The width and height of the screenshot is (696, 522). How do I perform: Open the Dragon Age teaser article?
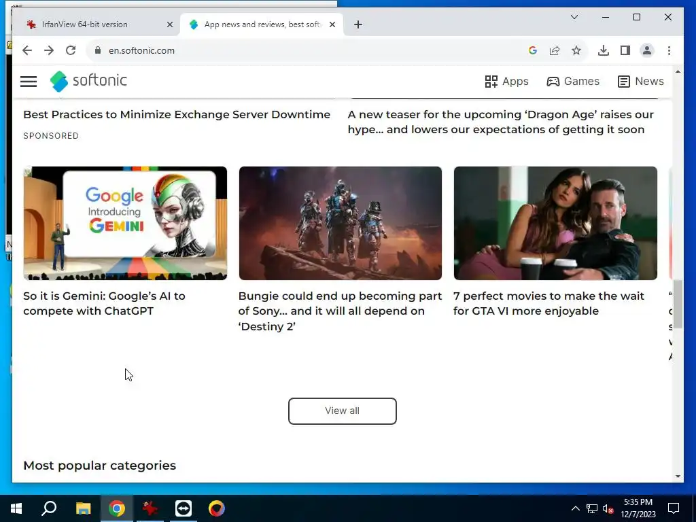pyautogui.click(x=501, y=122)
